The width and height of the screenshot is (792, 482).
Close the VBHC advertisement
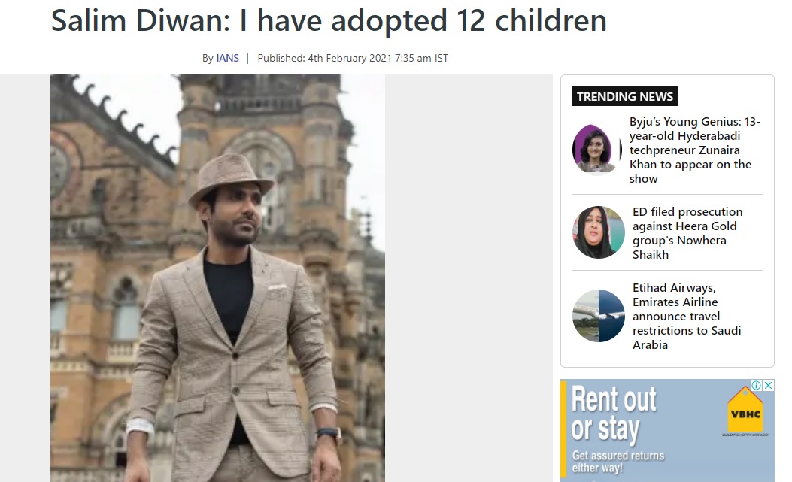[x=768, y=386]
